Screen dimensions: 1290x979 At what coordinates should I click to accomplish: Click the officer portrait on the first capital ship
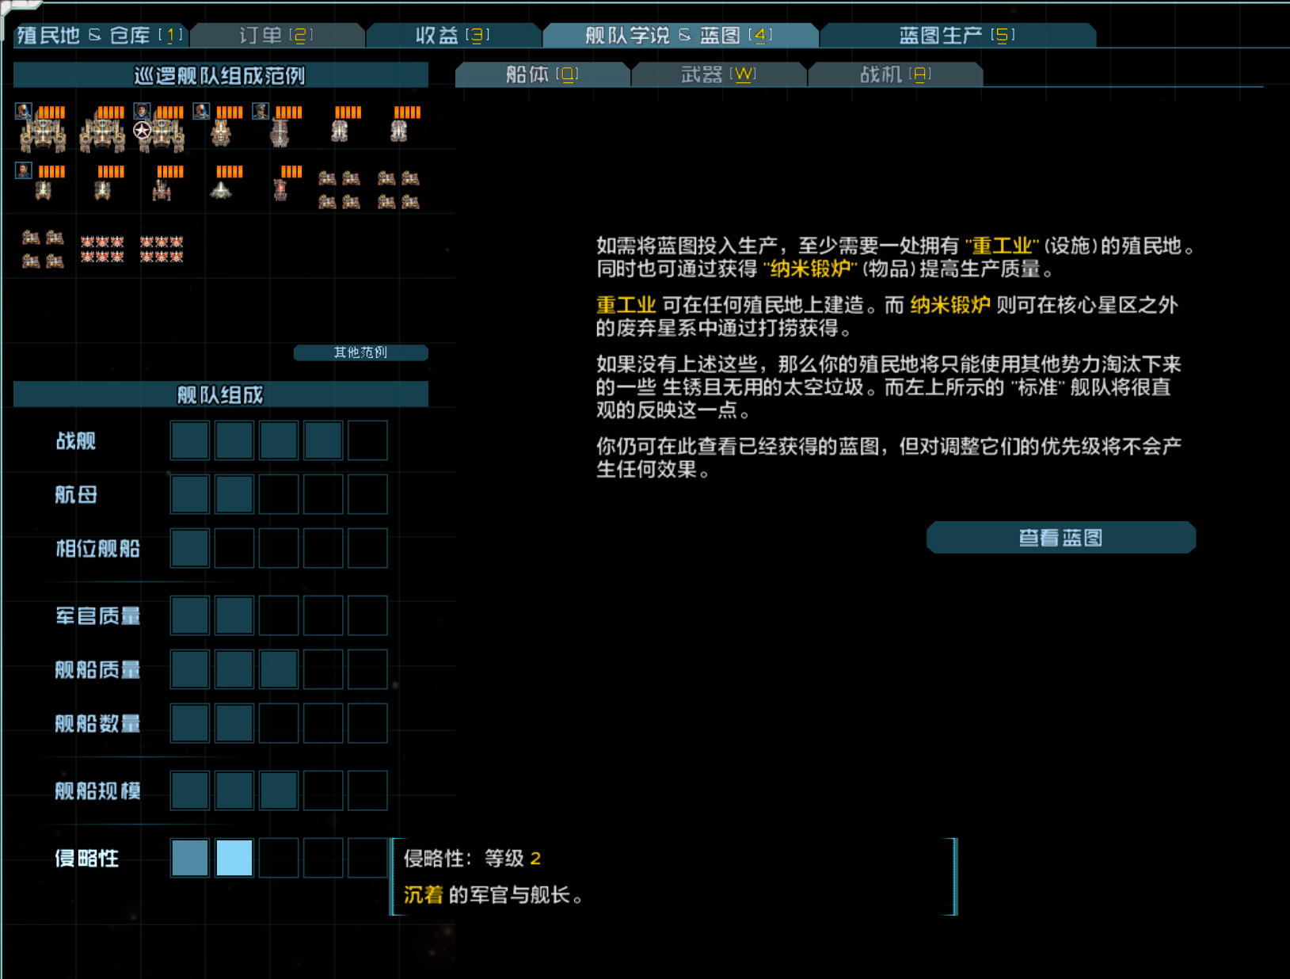pyautogui.click(x=24, y=111)
